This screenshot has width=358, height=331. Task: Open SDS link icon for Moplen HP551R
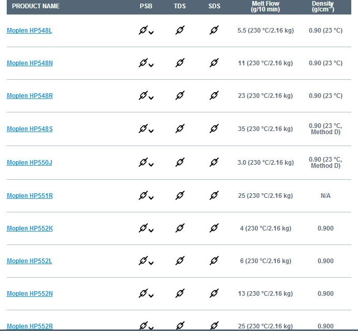pos(214,195)
